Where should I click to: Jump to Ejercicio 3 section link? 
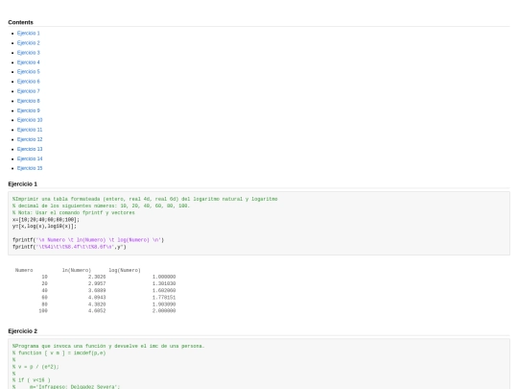(x=29, y=53)
